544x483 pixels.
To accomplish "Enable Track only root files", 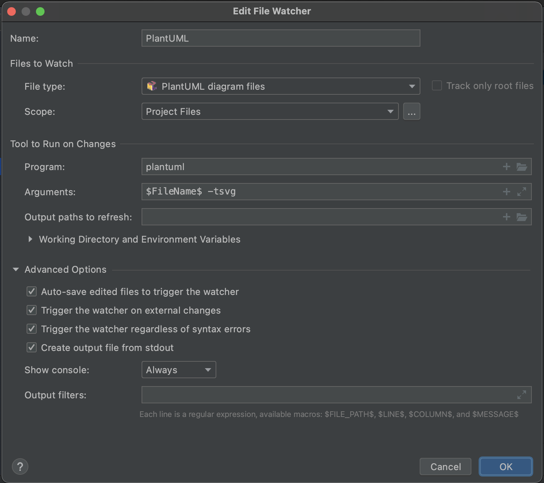I will 437,85.
